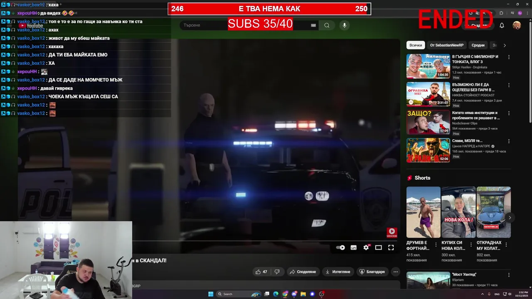The width and height of the screenshot is (532, 299).
Task: Select the 'Всички' filter chip
Action: point(416,45)
